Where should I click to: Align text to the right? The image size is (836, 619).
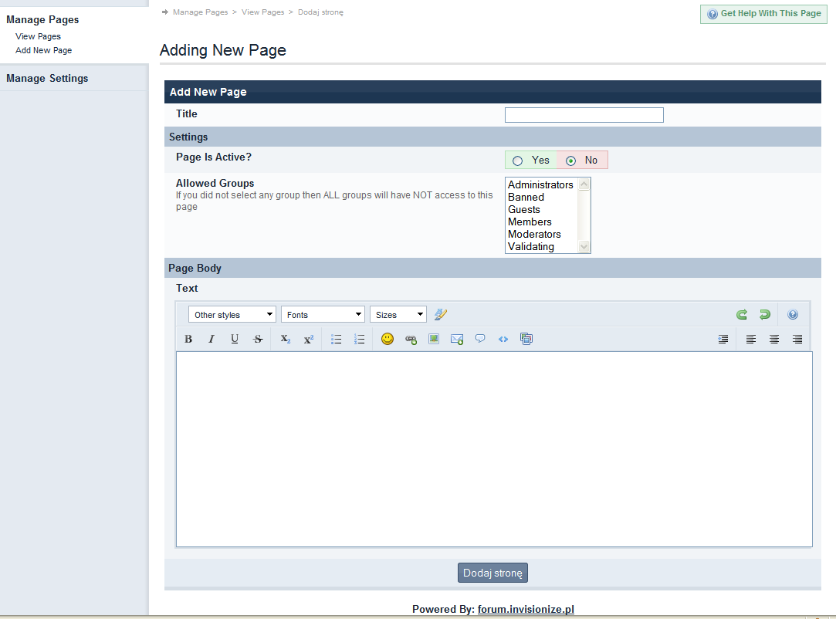coord(797,339)
